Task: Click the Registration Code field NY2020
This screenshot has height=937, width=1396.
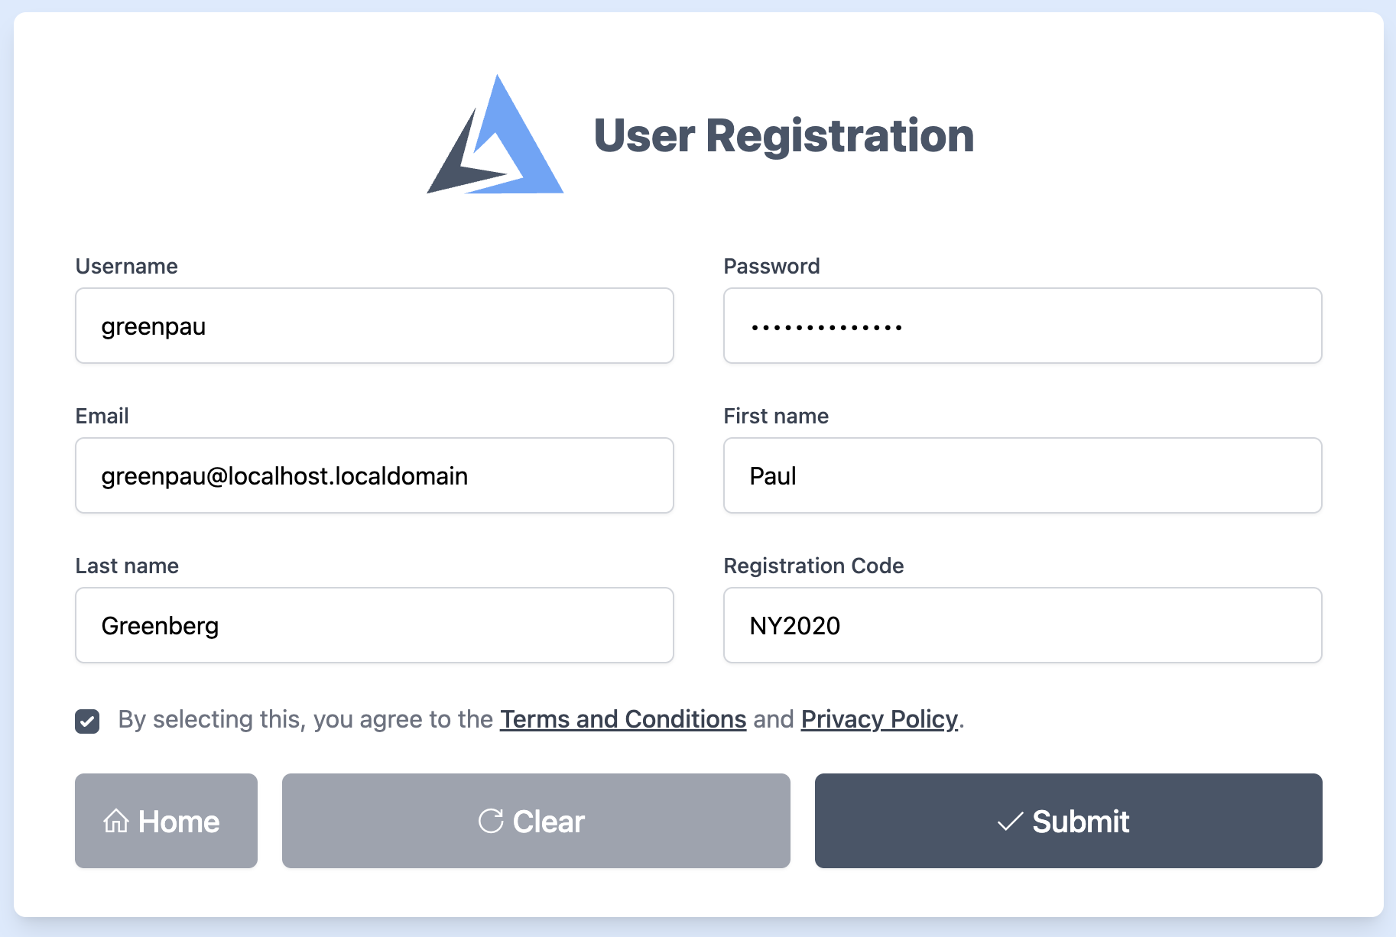Action: click(x=1022, y=625)
